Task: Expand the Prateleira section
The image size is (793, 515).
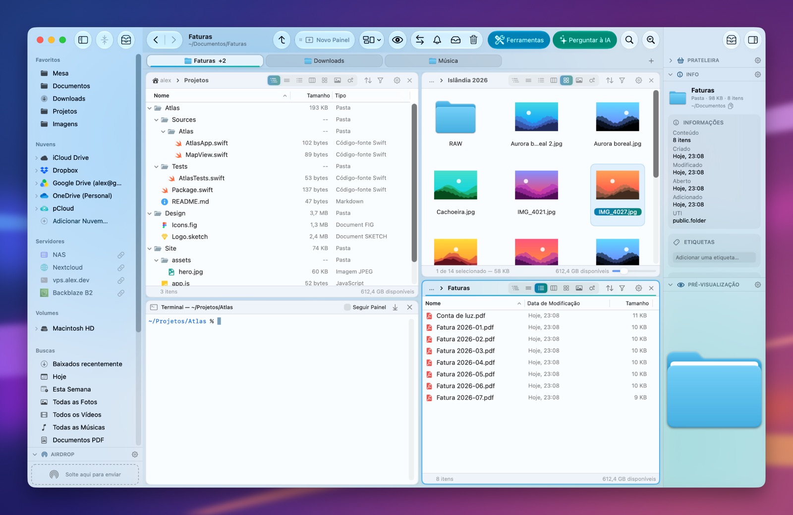Action: [671, 60]
